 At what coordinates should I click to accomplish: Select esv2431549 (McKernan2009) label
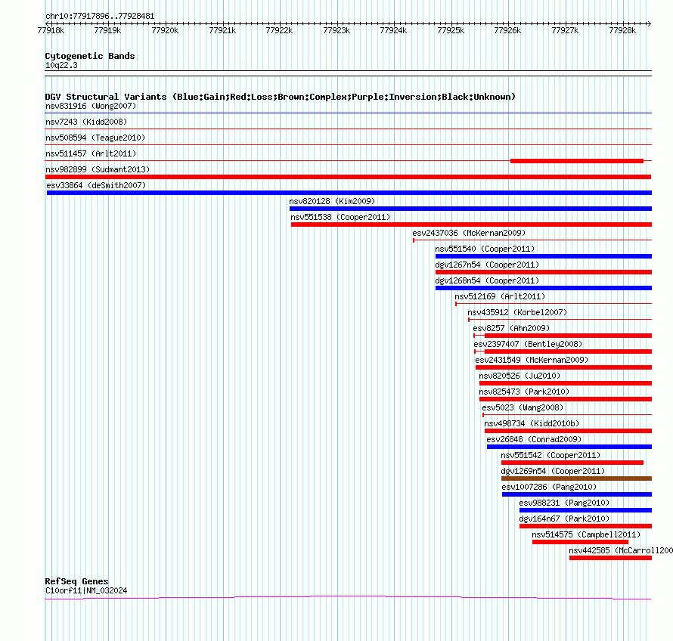click(532, 360)
